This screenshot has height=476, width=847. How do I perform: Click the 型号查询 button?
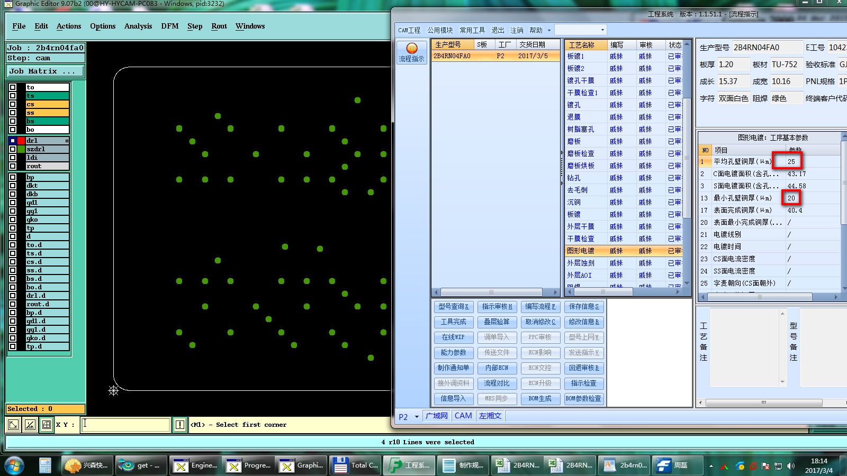click(x=454, y=306)
